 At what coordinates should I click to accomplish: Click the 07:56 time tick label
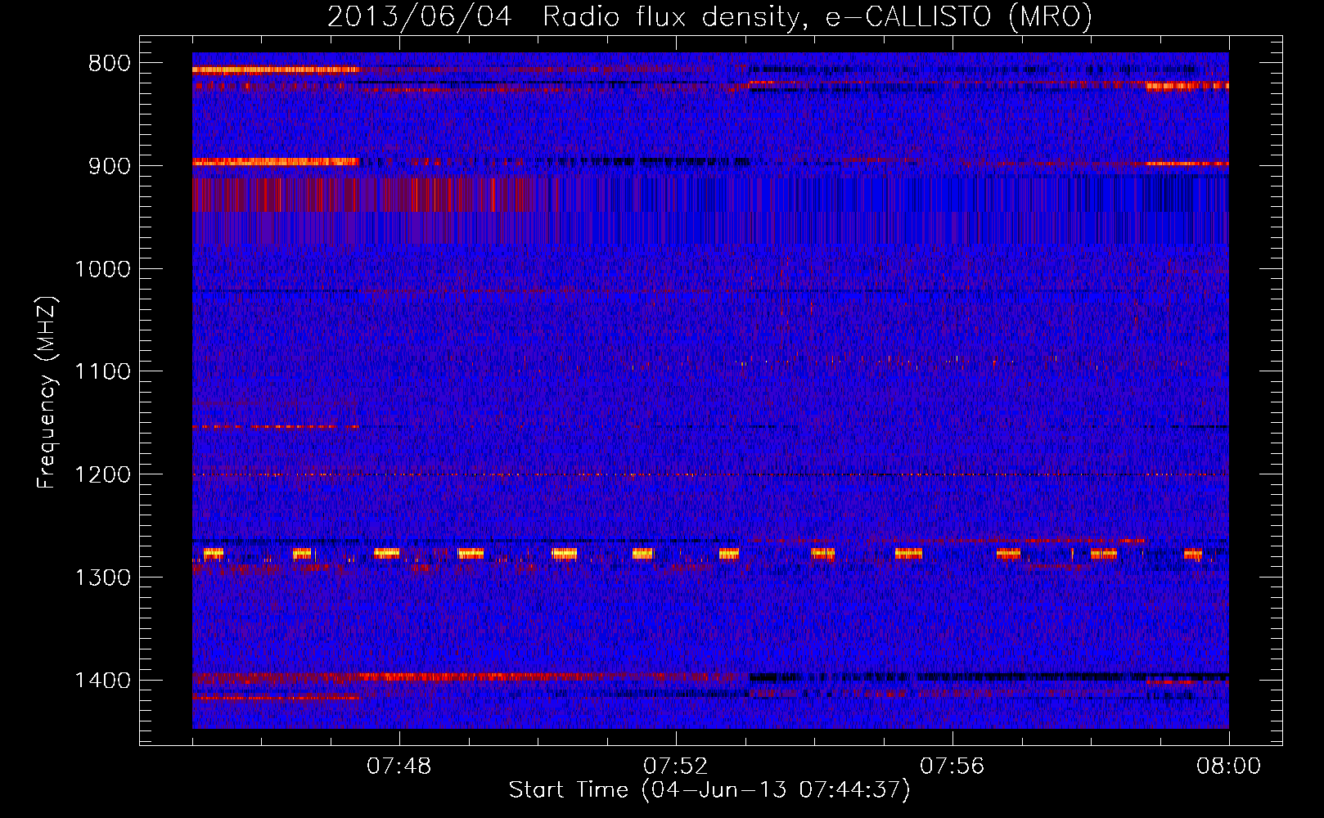pyautogui.click(x=952, y=766)
